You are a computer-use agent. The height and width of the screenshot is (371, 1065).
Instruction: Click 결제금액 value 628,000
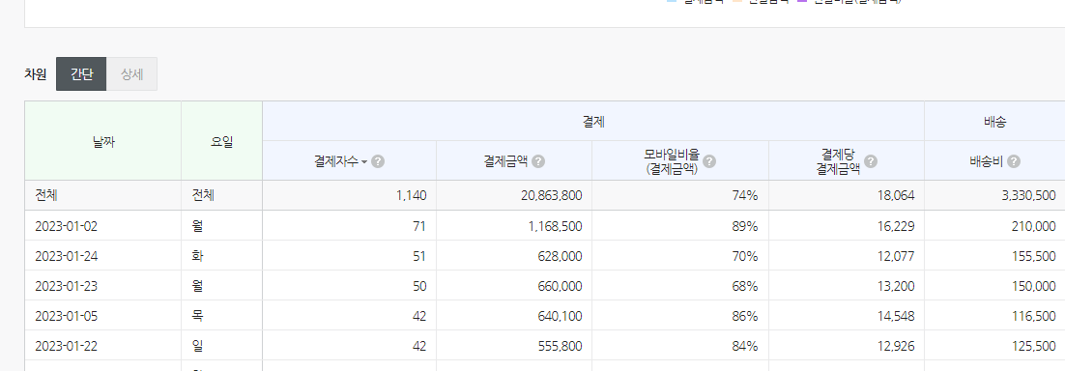coord(560,256)
